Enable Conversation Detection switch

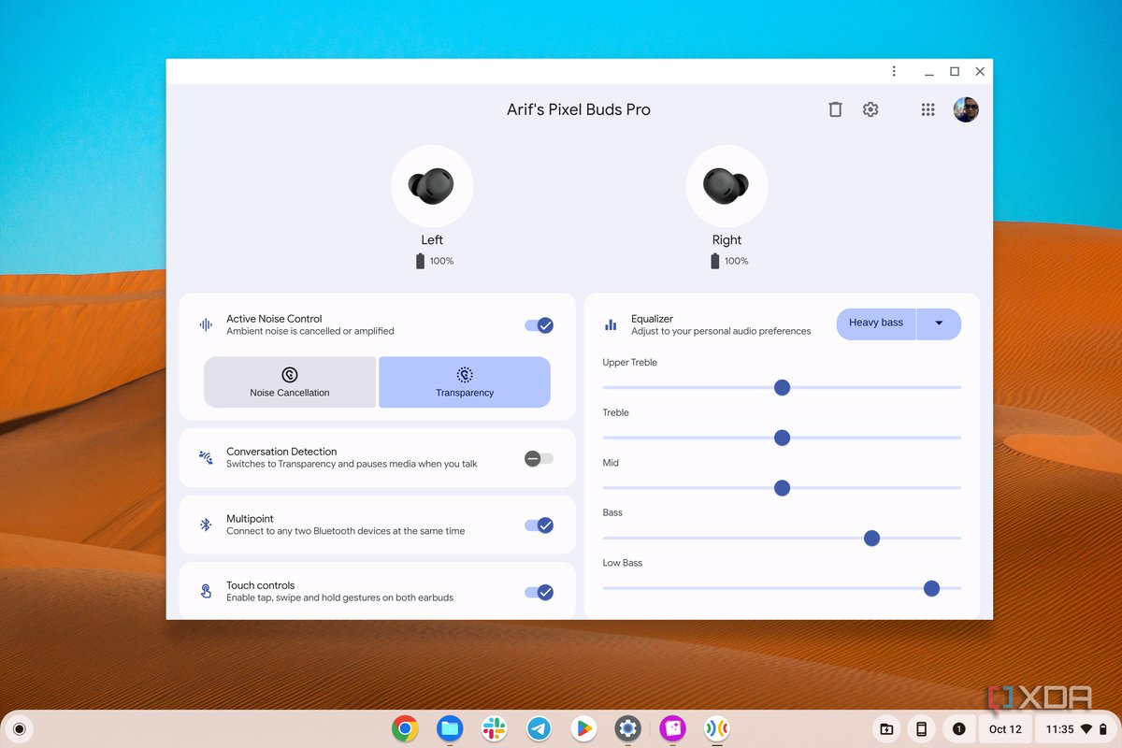[539, 458]
